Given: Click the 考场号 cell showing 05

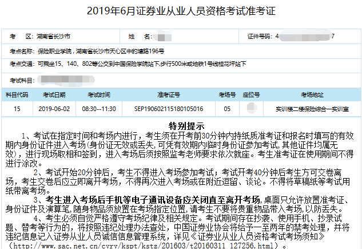Looking at the screenshot, I should (x=227, y=108).
